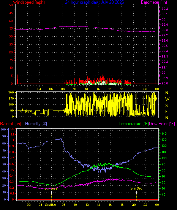Click the green '100' temperature axis value
This screenshot has width=177, height=210.
pyautogui.click(x=164, y=158)
